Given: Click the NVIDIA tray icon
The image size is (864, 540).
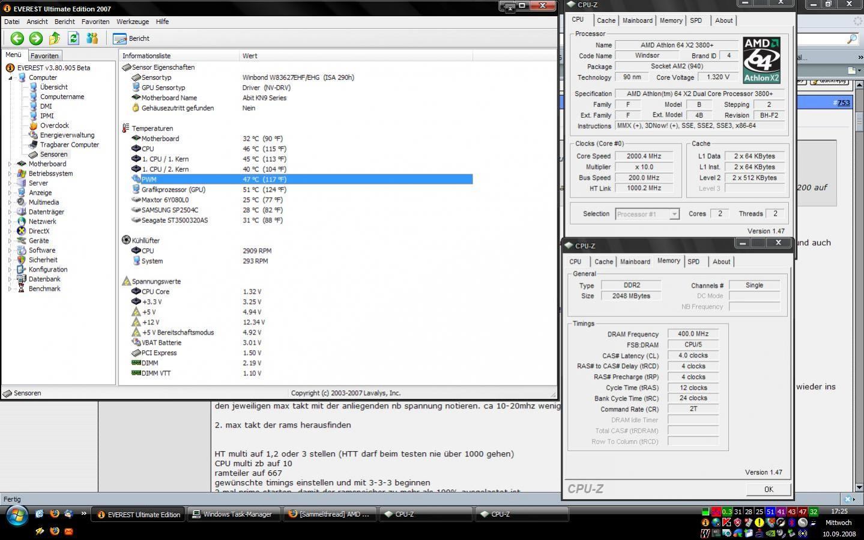Looking at the screenshot, I should click(770, 533).
